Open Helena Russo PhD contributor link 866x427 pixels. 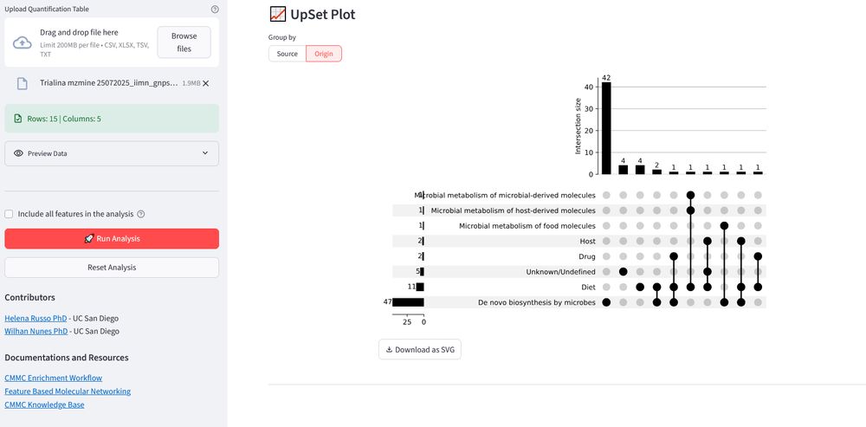[x=36, y=318]
